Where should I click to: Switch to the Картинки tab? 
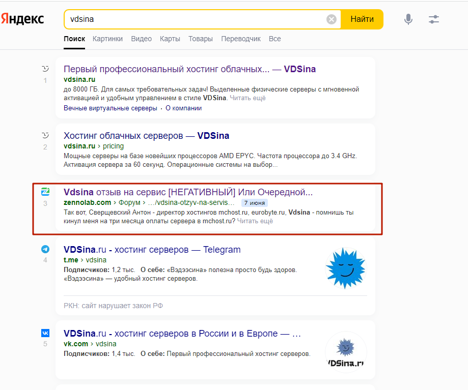point(107,39)
